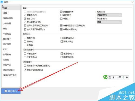Viewport: 135px width, 101px height.
Task: Enable 域代码(F) checkbox
Action: [x=61, y=15]
